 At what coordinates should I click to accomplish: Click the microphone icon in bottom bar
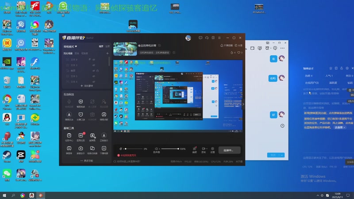120,149
